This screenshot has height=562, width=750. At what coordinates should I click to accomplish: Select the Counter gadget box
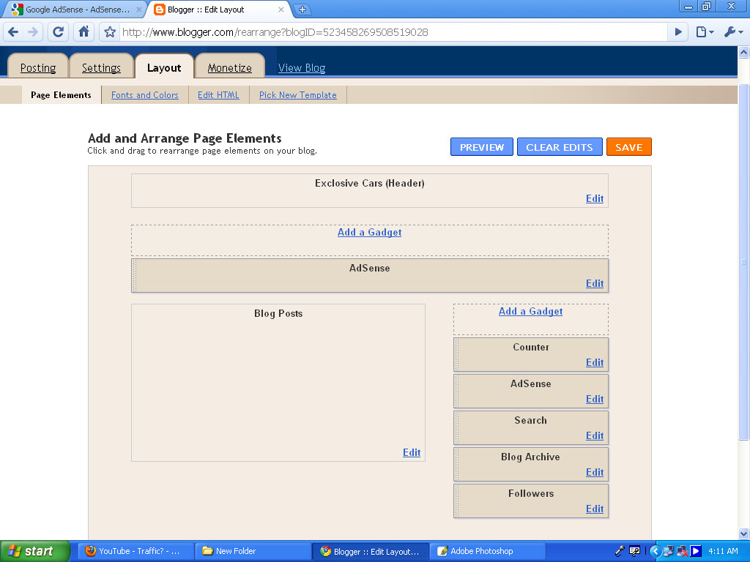click(531, 355)
